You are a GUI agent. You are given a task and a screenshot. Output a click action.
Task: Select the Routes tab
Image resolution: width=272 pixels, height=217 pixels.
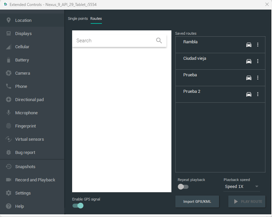pos(96,18)
